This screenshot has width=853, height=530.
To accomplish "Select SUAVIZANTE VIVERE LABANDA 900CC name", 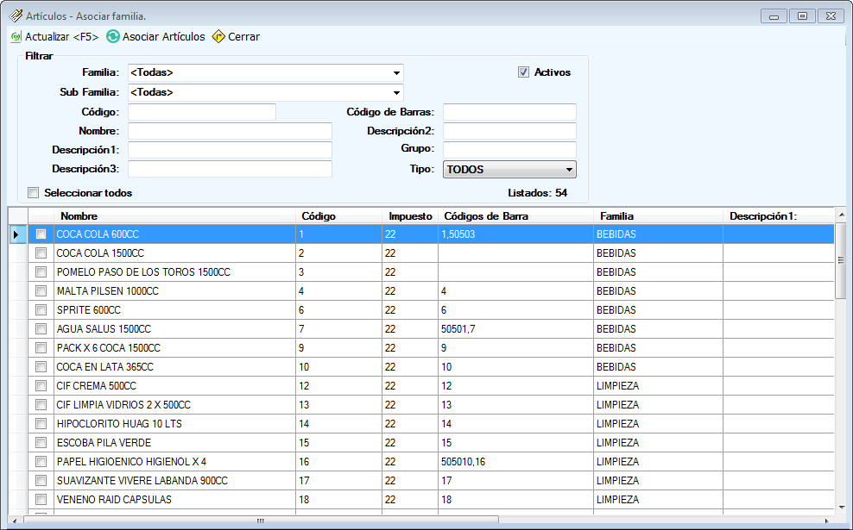I will coord(142,481).
